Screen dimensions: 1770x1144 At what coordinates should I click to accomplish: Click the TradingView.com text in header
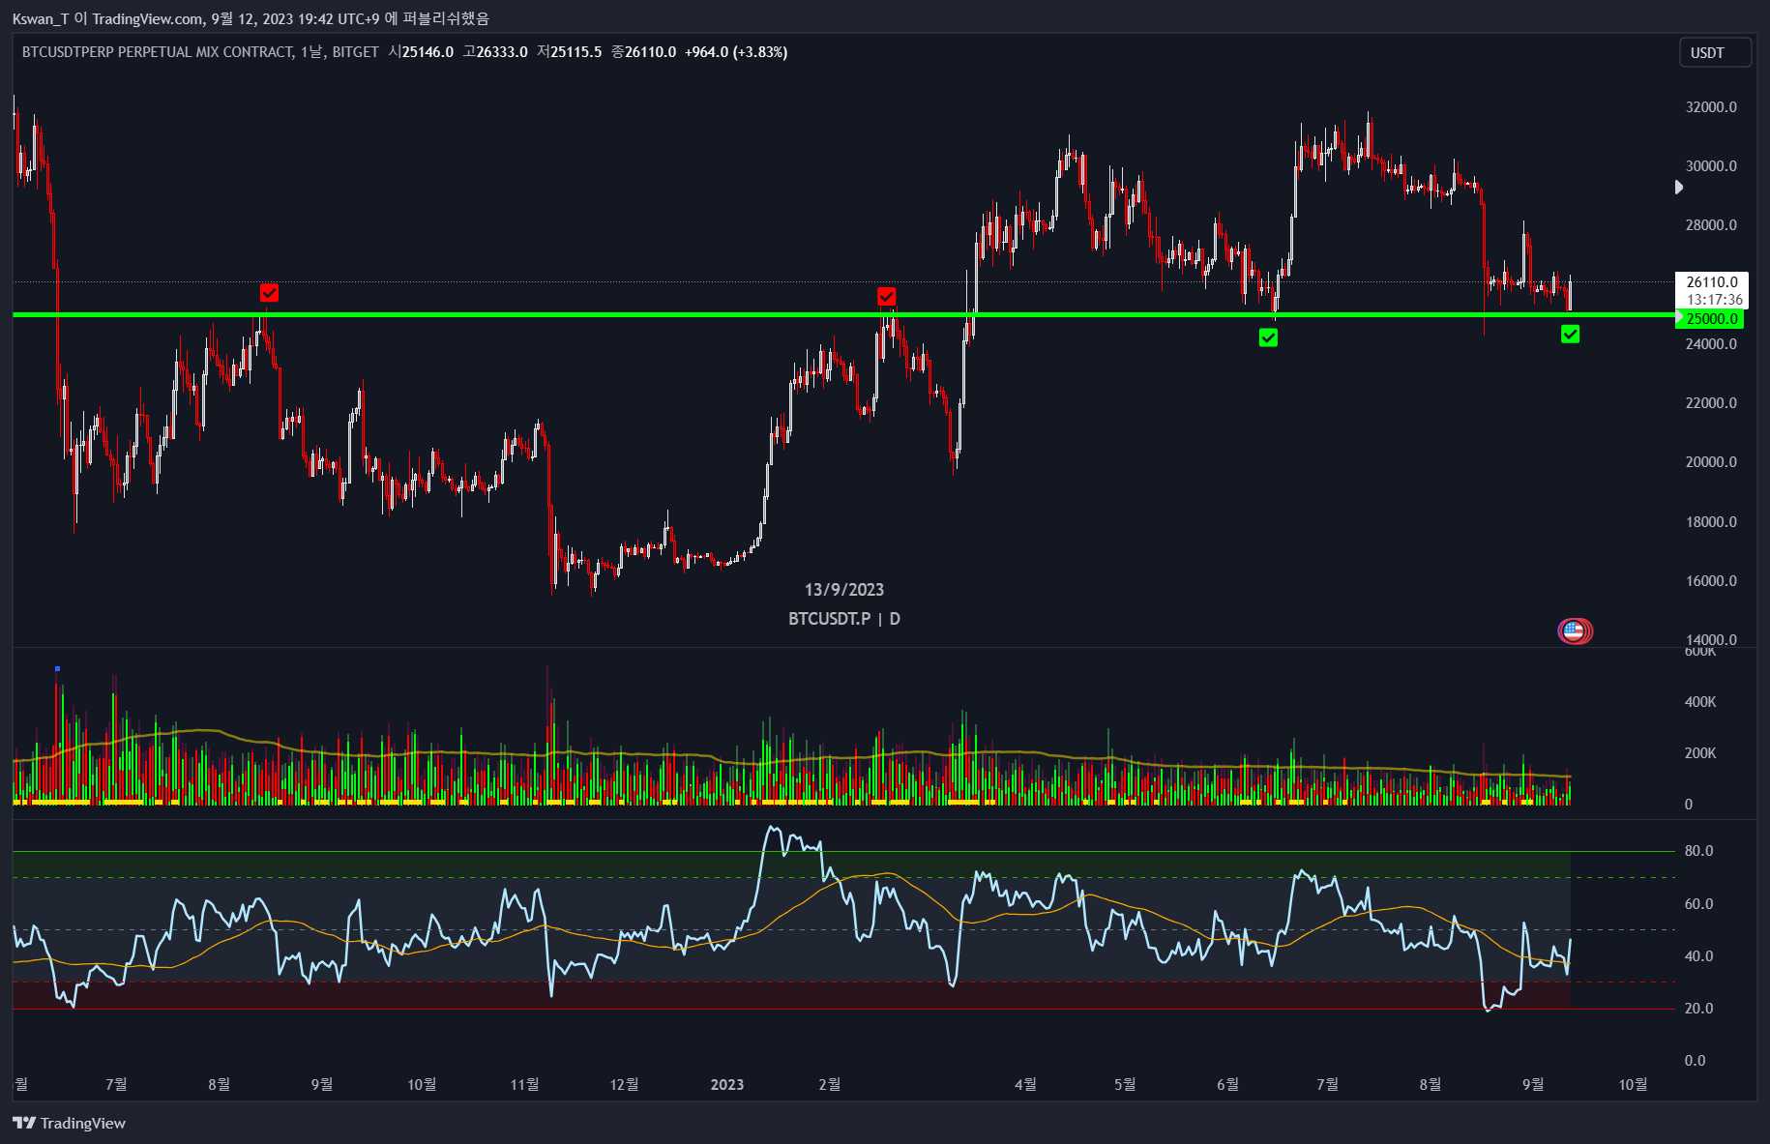[147, 18]
